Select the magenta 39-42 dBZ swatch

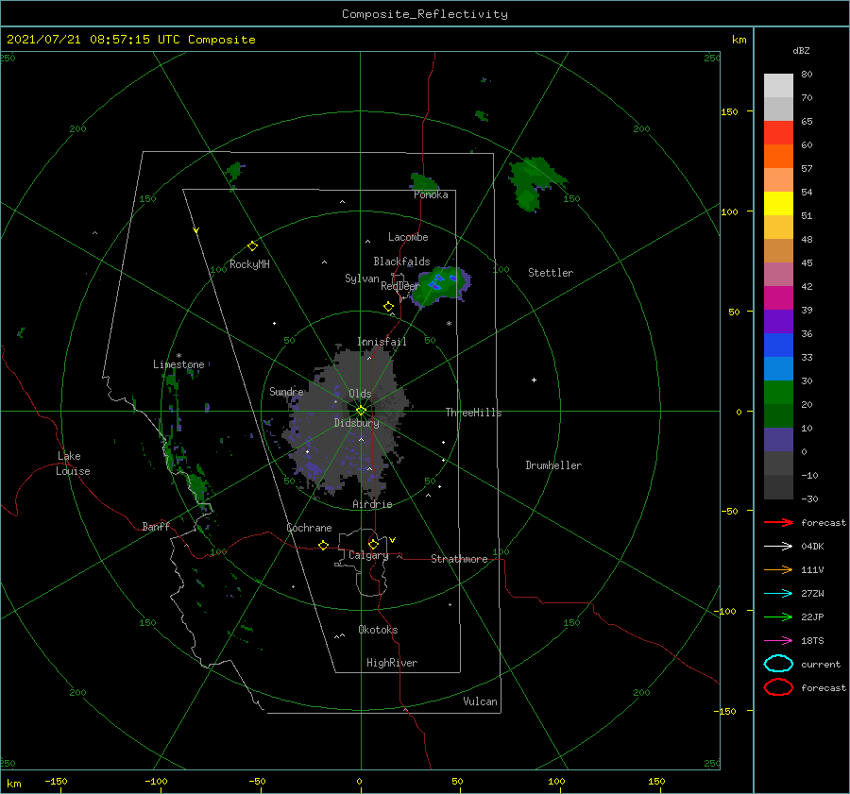click(778, 298)
